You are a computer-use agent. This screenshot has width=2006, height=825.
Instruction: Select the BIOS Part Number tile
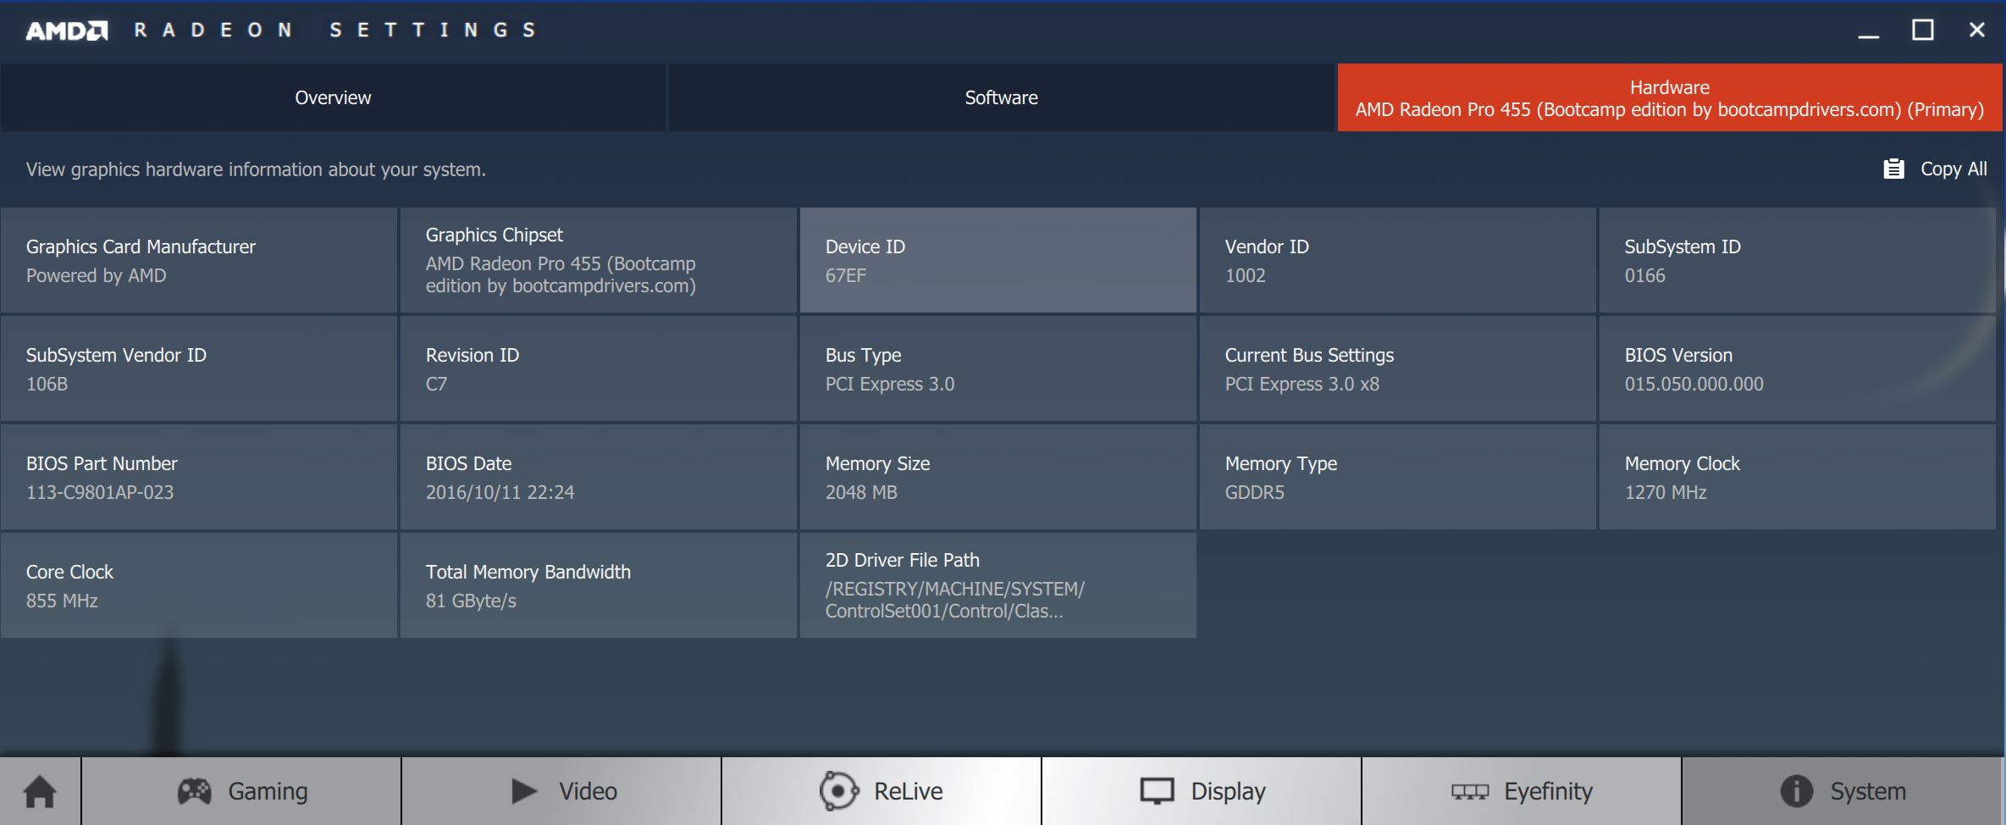199,478
